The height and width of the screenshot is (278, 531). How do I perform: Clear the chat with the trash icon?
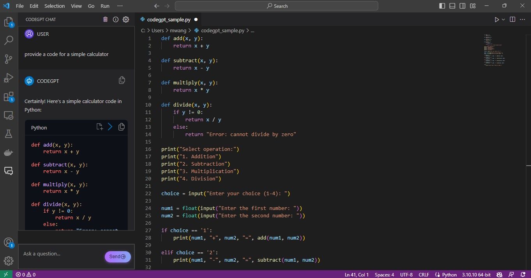coord(105,19)
